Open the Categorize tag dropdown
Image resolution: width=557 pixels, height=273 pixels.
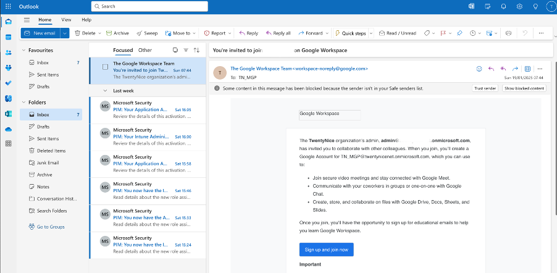tap(433, 33)
